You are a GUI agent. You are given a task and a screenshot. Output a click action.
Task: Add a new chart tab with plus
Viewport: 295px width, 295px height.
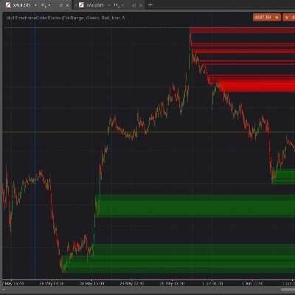150,4
